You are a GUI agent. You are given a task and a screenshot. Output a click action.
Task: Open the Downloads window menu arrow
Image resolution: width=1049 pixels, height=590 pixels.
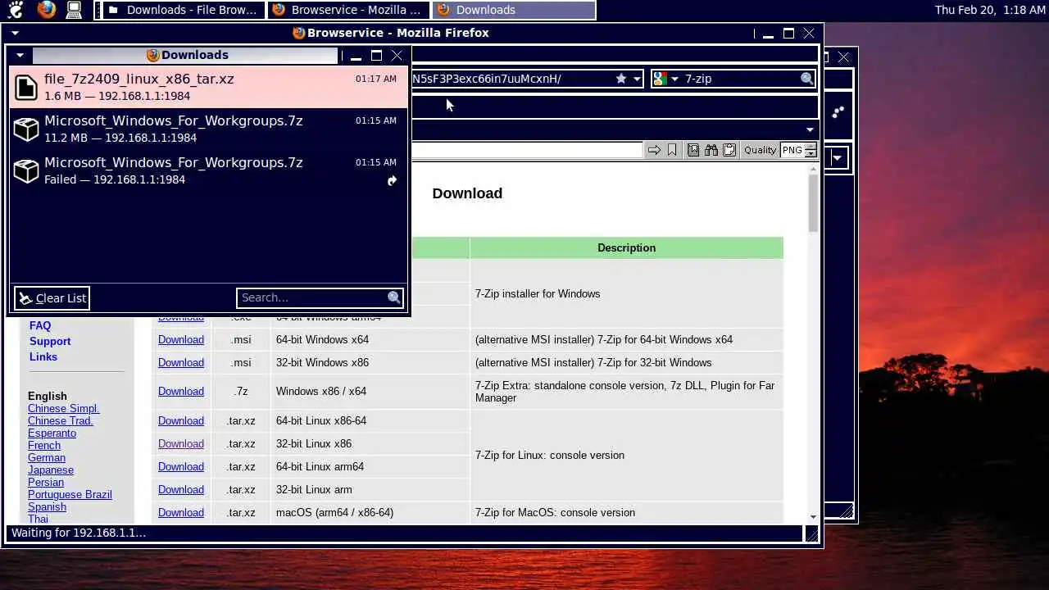click(x=20, y=56)
